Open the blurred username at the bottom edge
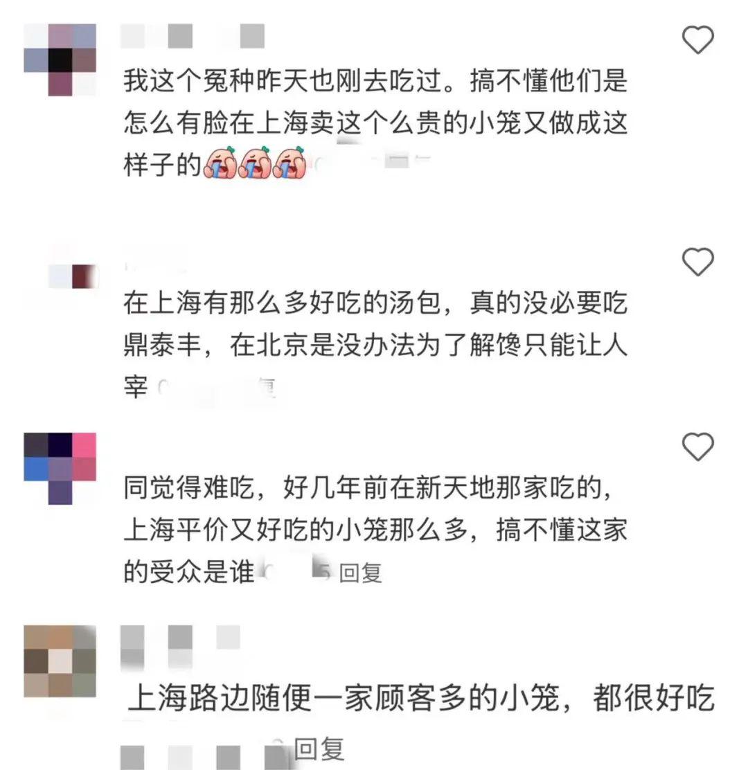This screenshot has width=748, height=770. coord(204,758)
